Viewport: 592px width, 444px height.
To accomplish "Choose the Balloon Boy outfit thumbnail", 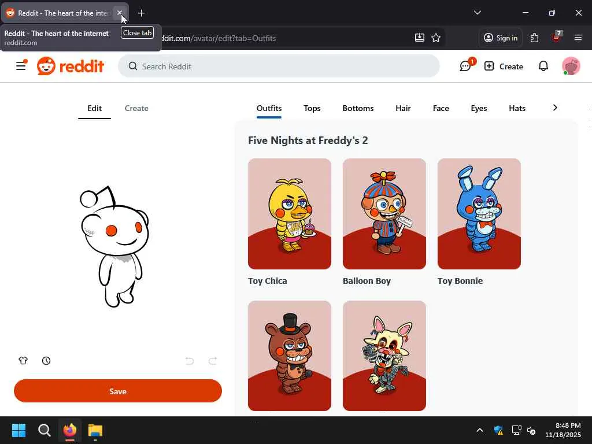I will click(x=384, y=214).
